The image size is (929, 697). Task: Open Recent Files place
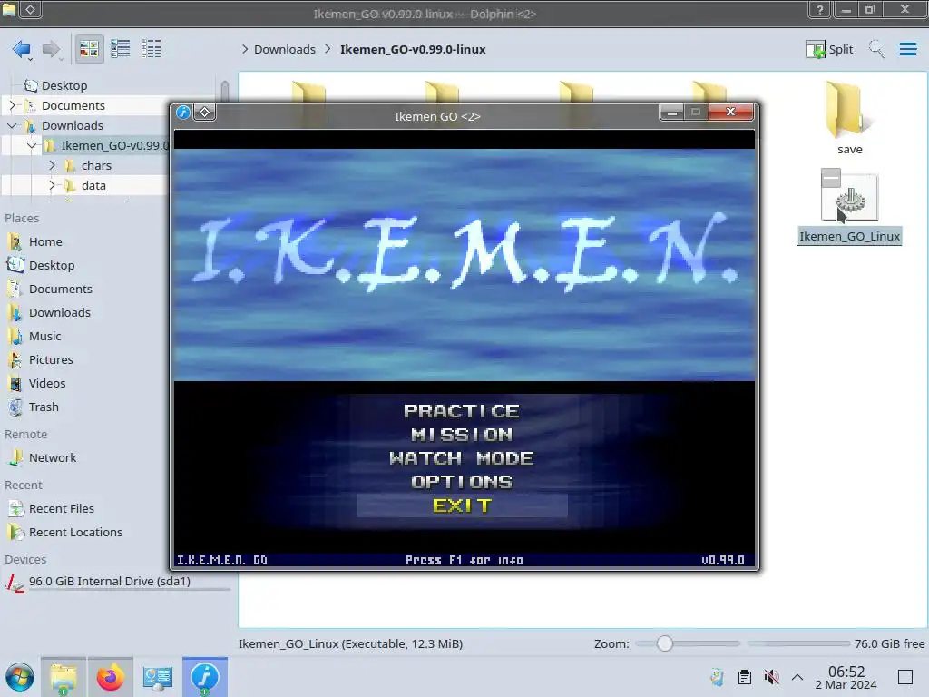pos(61,508)
